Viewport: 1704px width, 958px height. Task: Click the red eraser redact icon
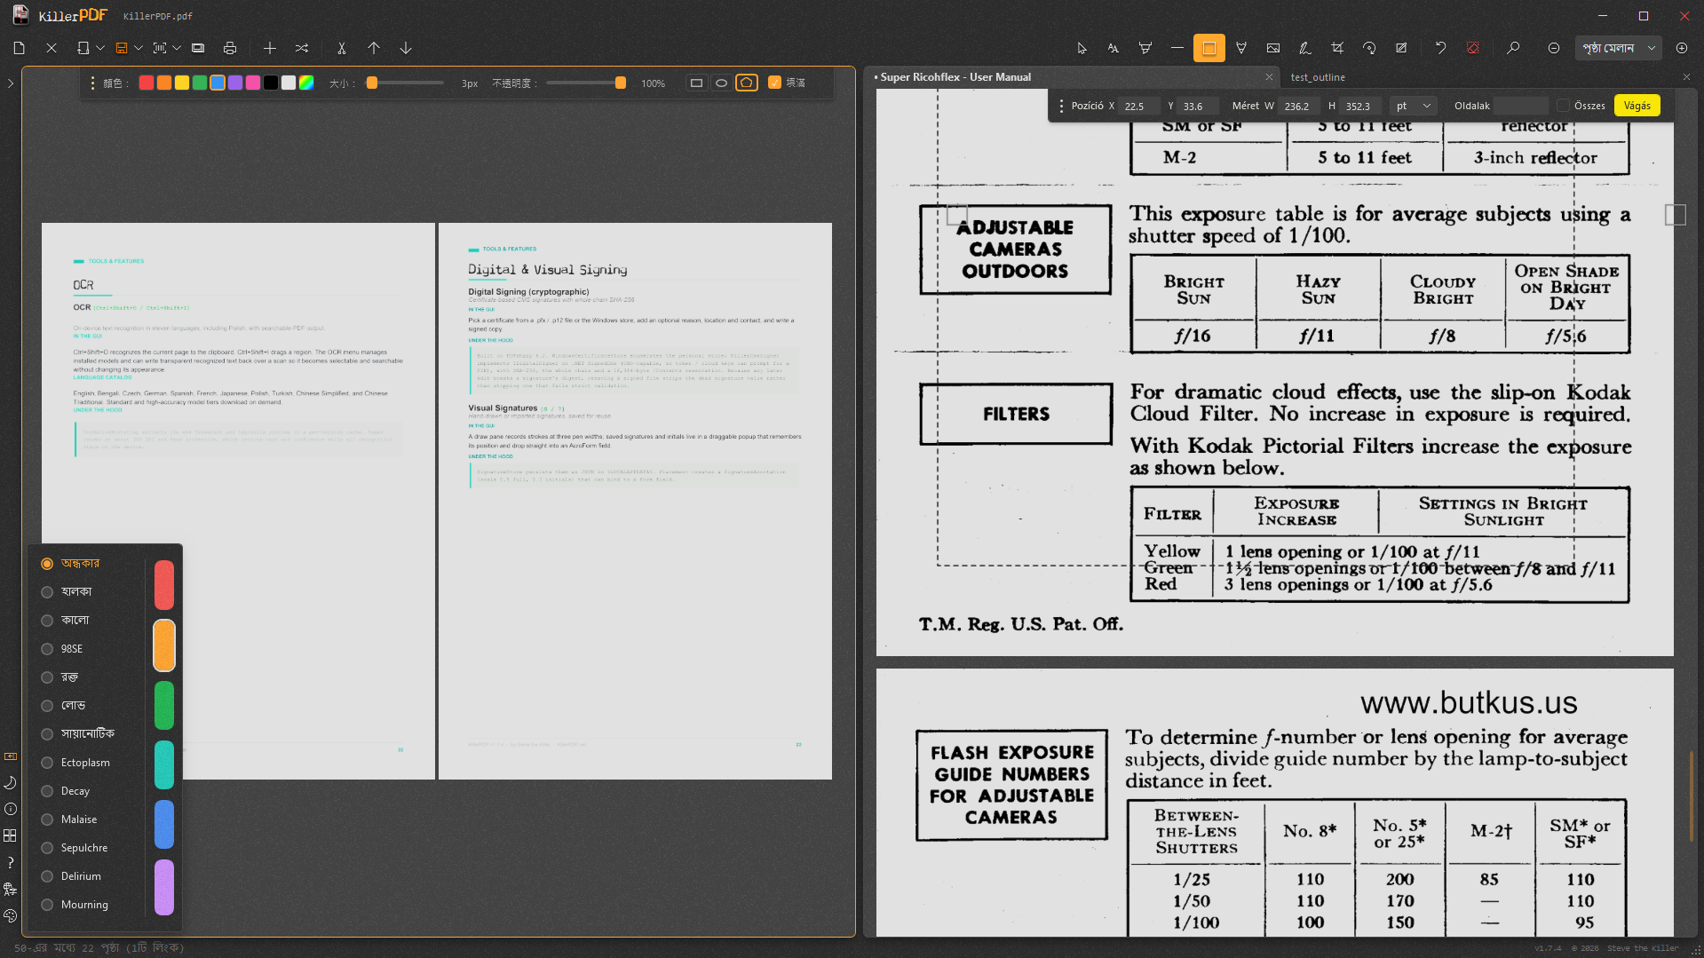click(x=1473, y=48)
